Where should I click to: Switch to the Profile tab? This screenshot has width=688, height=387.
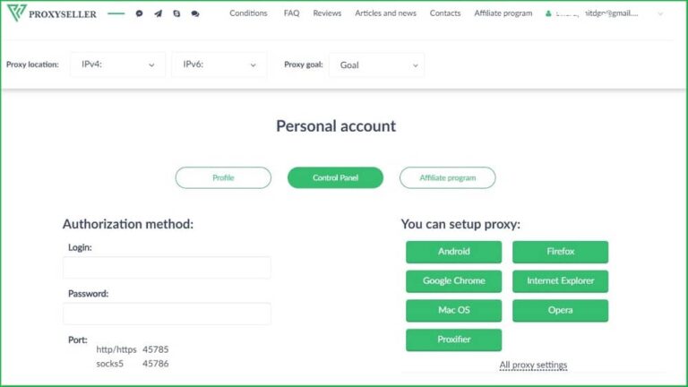pyautogui.click(x=223, y=177)
